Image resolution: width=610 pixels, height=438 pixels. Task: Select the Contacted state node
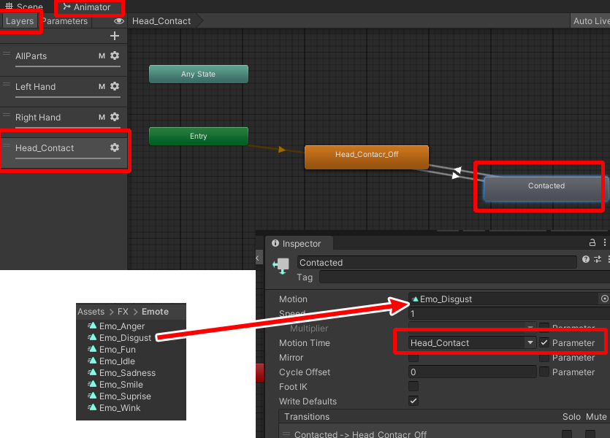[546, 187]
